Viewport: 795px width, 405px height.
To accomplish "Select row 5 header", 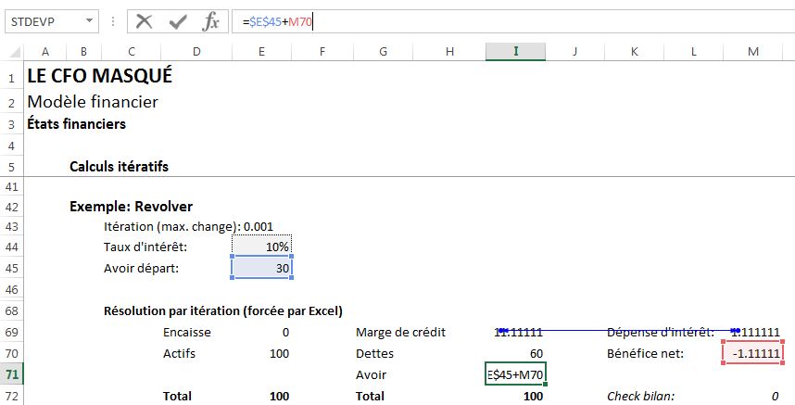I will click(12, 167).
